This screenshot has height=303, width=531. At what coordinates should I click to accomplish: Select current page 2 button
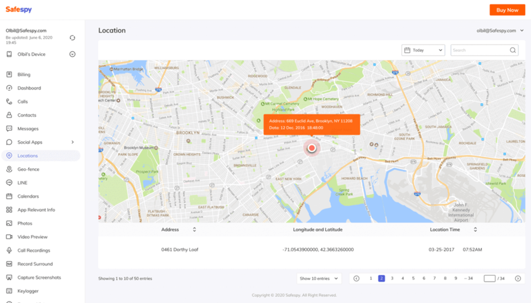tap(381, 278)
